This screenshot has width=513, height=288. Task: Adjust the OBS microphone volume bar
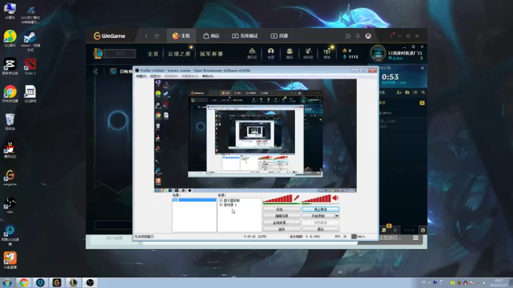(x=278, y=198)
